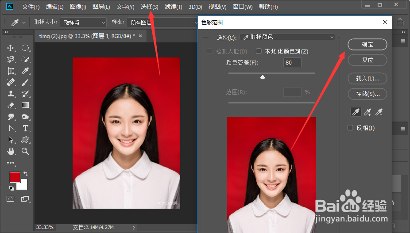The height and width of the screenshot is (233, 410).
Task: Select the Zoom tool
Action: pyautogui.click(x=25, y=151)
